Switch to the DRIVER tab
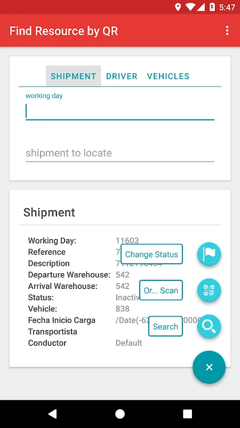 point(122,76)
